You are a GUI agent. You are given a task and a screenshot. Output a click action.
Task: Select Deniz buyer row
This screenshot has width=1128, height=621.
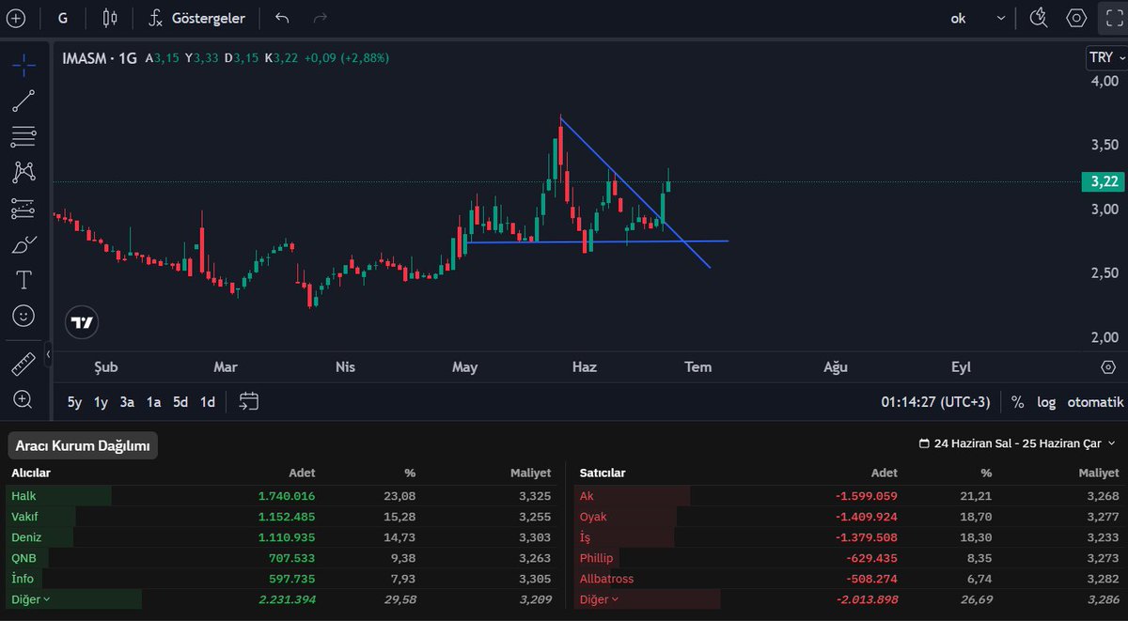pyautogui.click(x=282, y=537)
